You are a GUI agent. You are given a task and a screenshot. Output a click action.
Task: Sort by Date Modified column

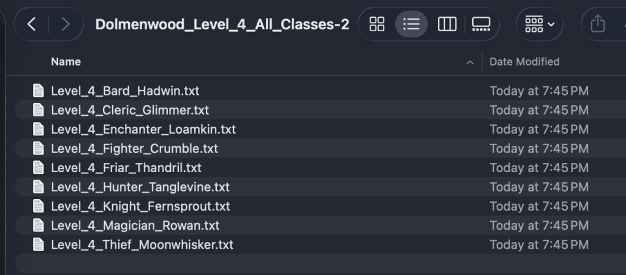524,62
